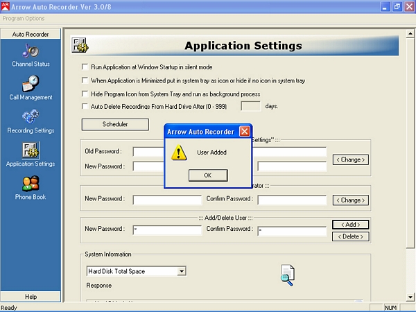Screen dimensions: 416x312
Task: Focus New Password field below Old Password
Action: click(148, 166)
